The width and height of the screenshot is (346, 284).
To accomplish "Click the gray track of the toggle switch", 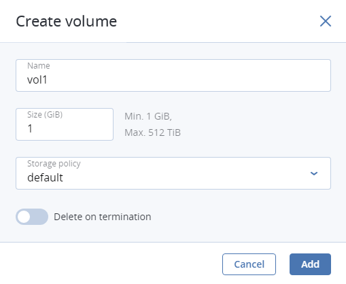I will [x=39, y=217].
